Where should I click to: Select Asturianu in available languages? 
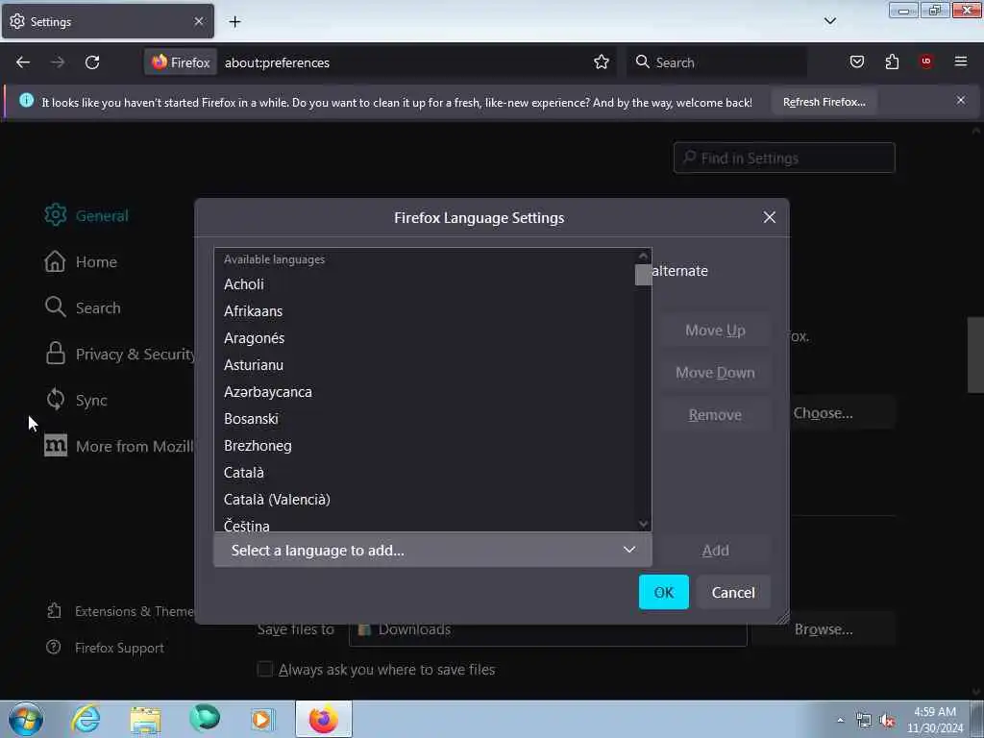pyautogui.click(x=425, y=365)
